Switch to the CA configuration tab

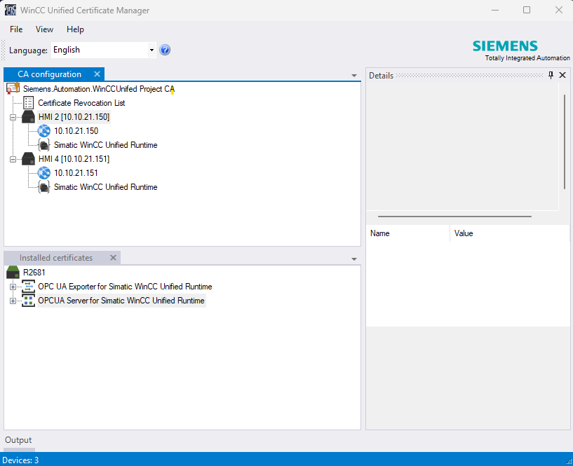point(49,74)
